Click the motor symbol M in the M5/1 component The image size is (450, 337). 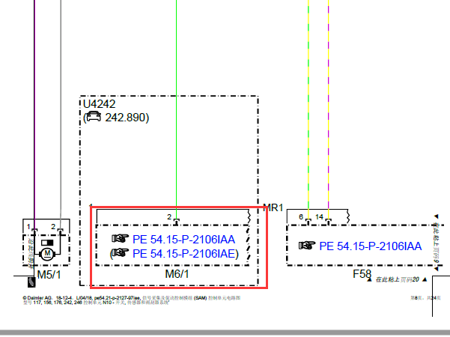(47, 254)
